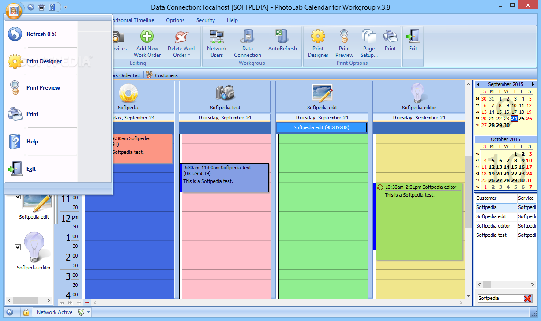The image size is (541, 321).
Task: Choose Help in application menu
Action: click(x=41, y=142)
